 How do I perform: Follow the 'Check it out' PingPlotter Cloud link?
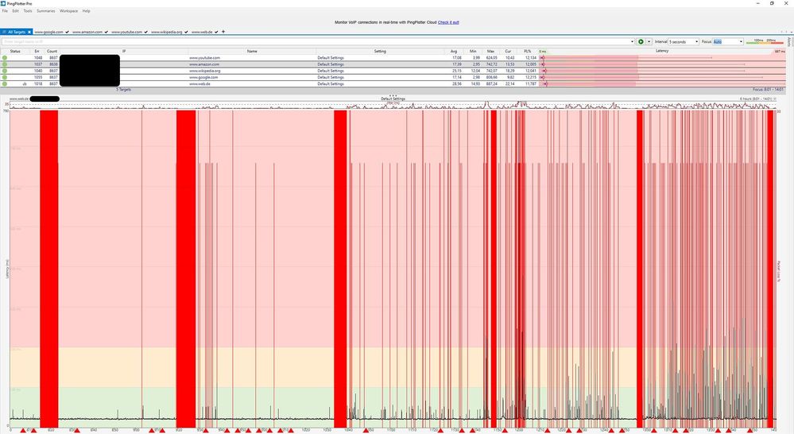tap(448, 22)
